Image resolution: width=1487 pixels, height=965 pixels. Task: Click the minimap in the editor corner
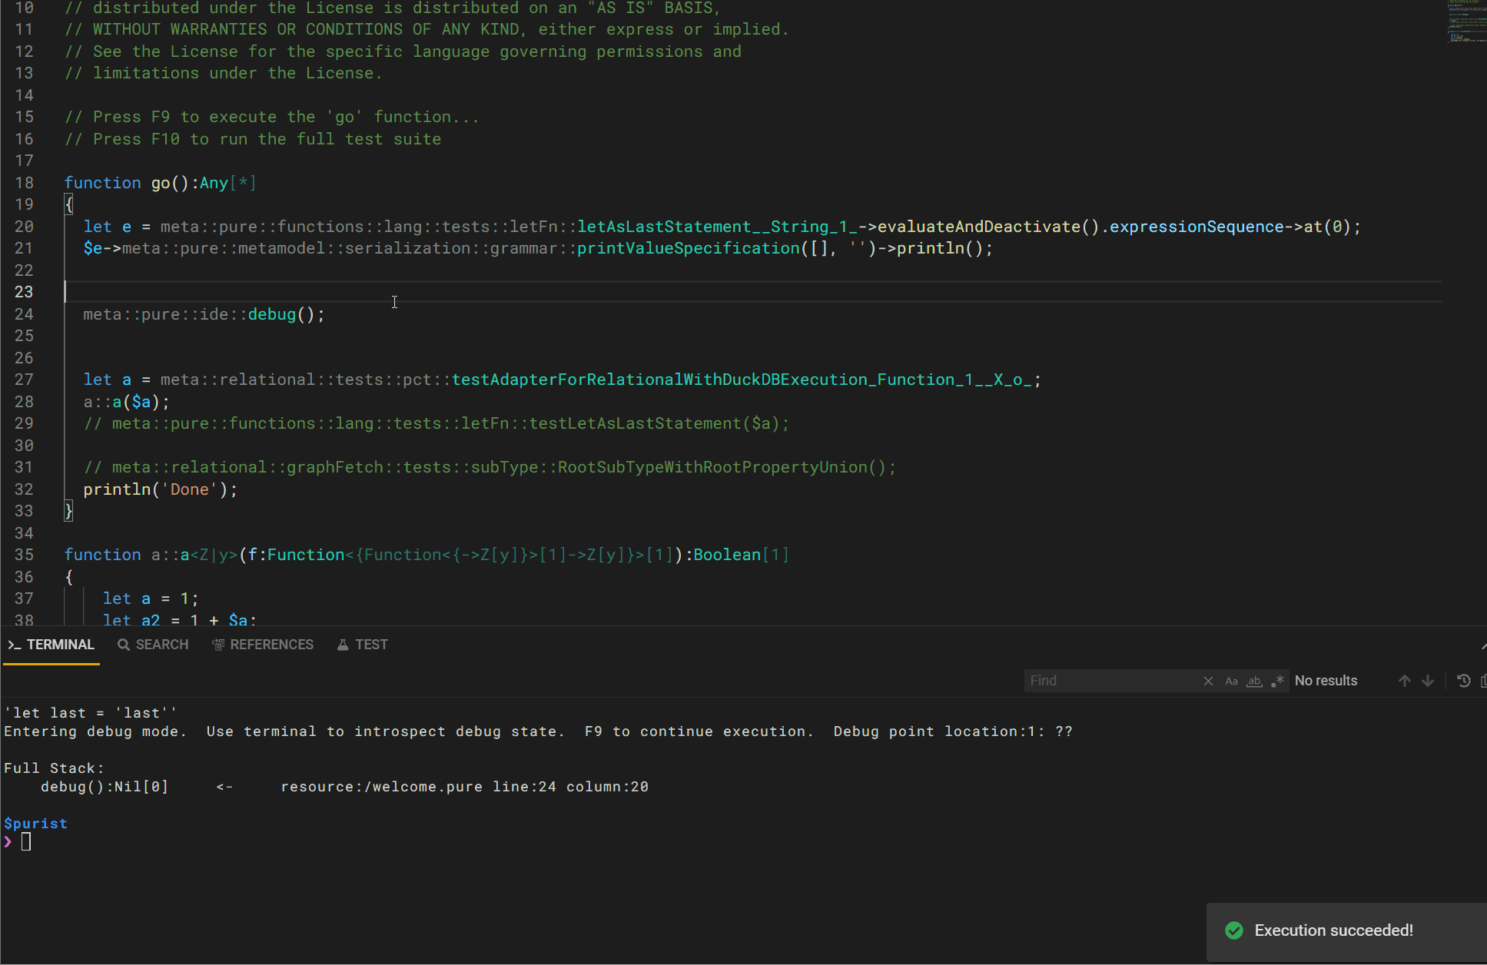(1466, 21)
